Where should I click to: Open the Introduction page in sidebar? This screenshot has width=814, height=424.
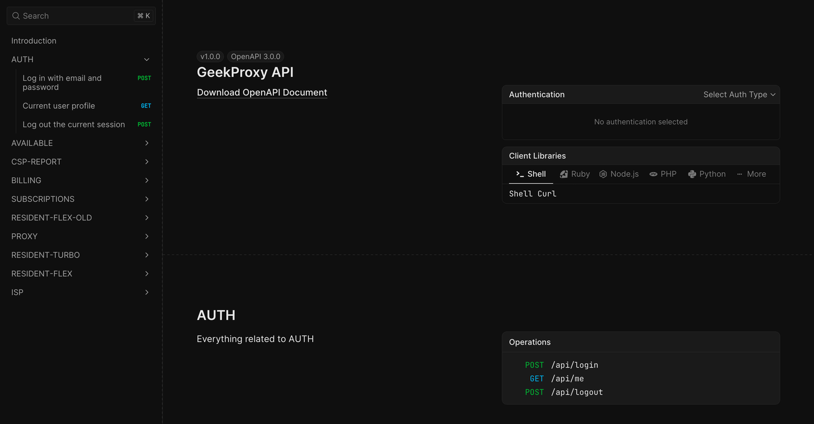pos(80,41)
